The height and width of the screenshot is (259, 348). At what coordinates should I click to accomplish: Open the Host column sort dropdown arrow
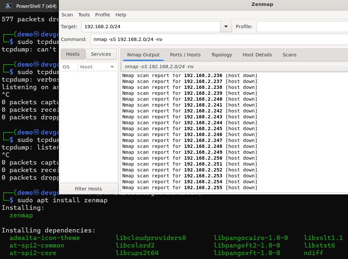click(x=112, y=67)
